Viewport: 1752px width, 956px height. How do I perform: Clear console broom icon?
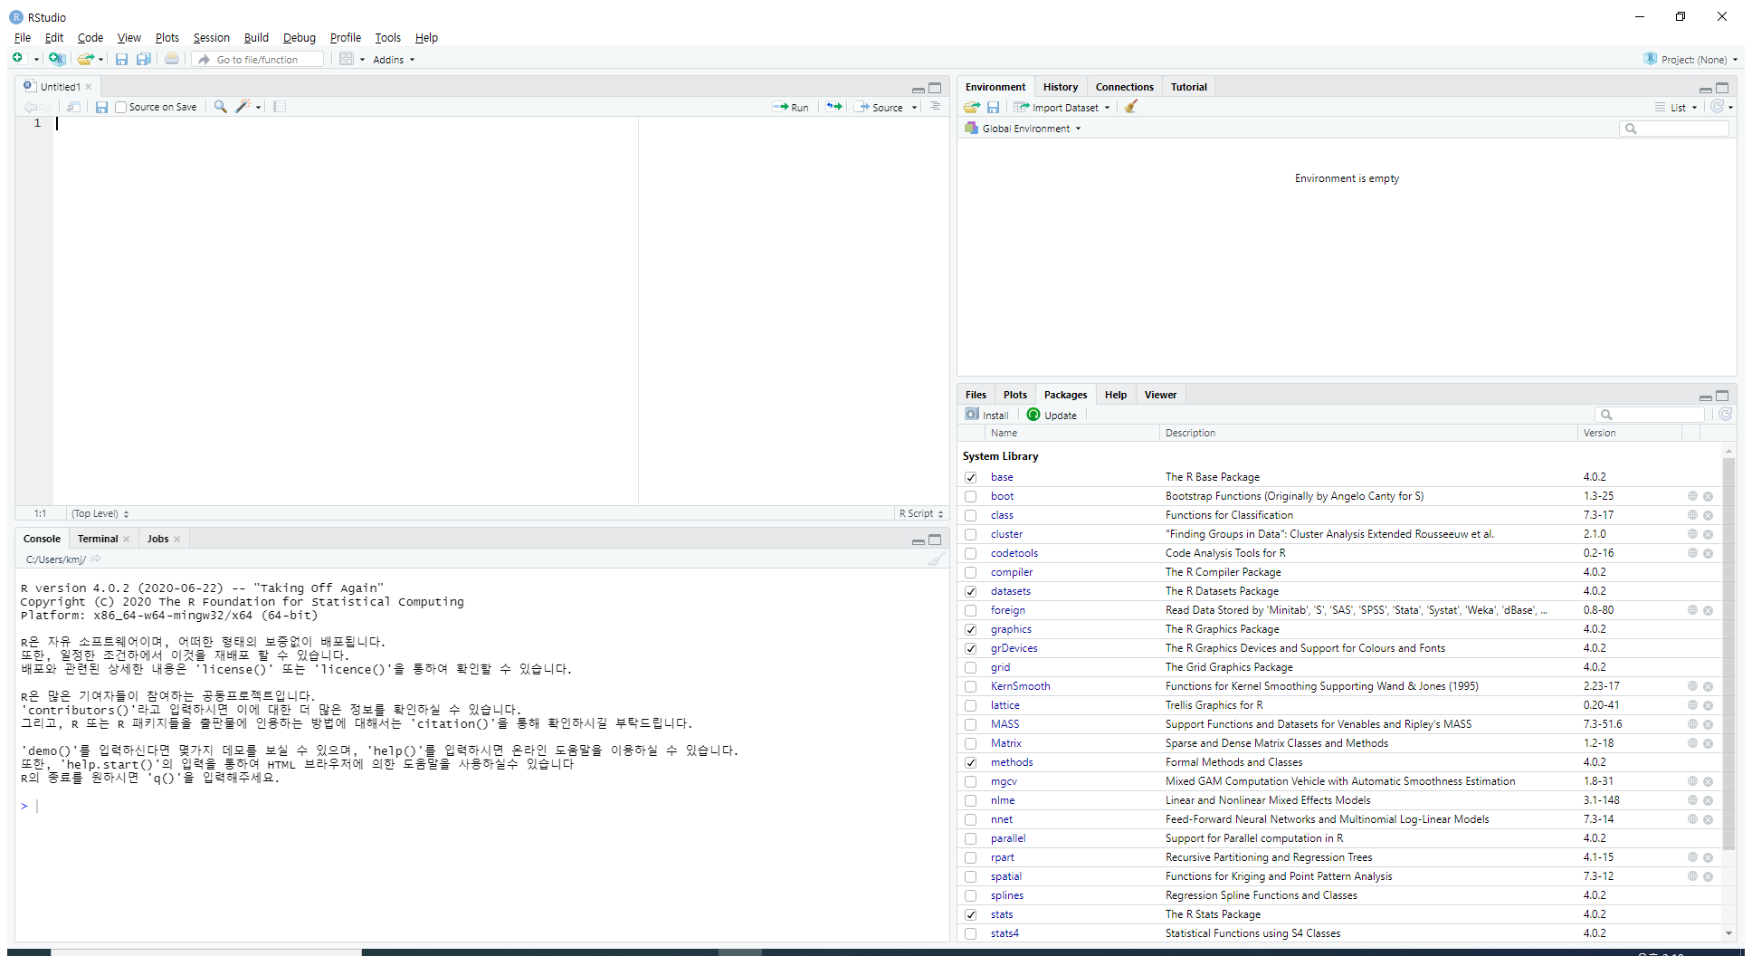tap(936, 559)
